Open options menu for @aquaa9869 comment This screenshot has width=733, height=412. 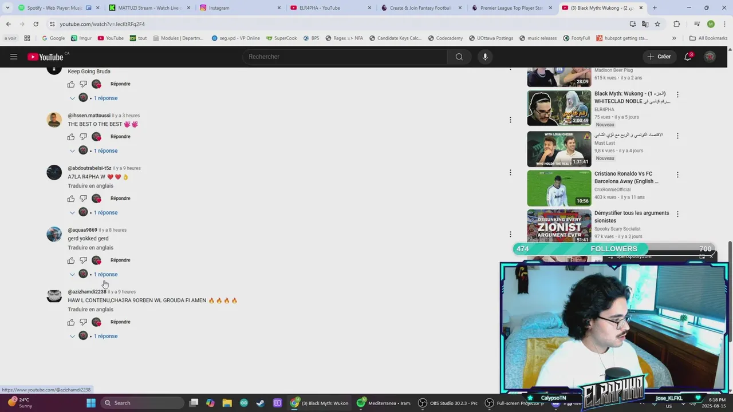coord(510,234)
